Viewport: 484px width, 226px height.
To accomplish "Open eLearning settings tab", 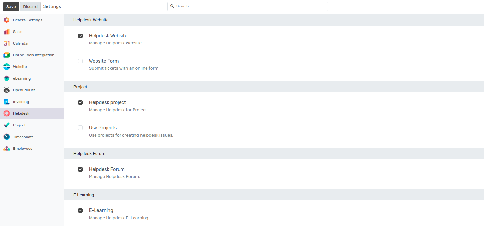I will click(x=32, y=78).
